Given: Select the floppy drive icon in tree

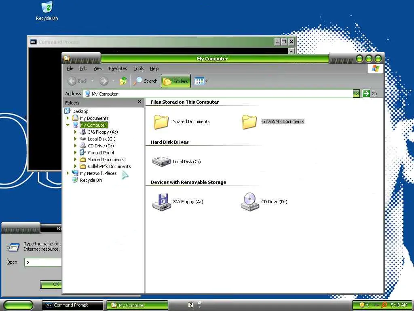Looking at the screenshot, I should click(x=83, y=132).
